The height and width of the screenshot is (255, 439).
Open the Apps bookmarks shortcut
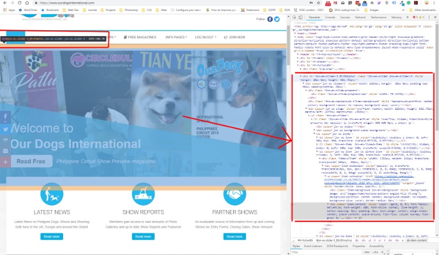pos(9,10)
